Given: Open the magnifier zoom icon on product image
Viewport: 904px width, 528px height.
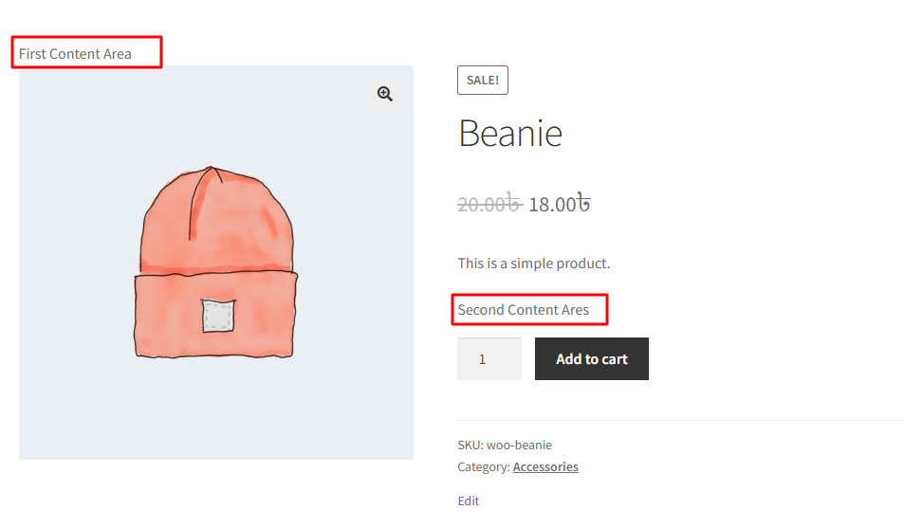Looking at the screenshot, I should pos(385,94).
